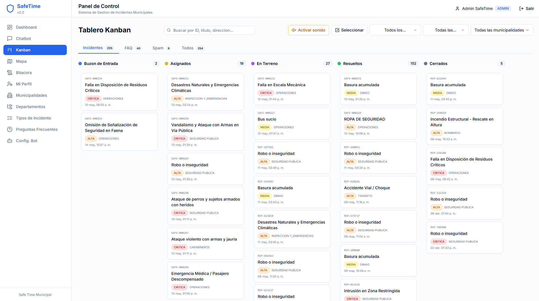Click the Preguntas Frecuentes question mark icon

pos(10,129)
